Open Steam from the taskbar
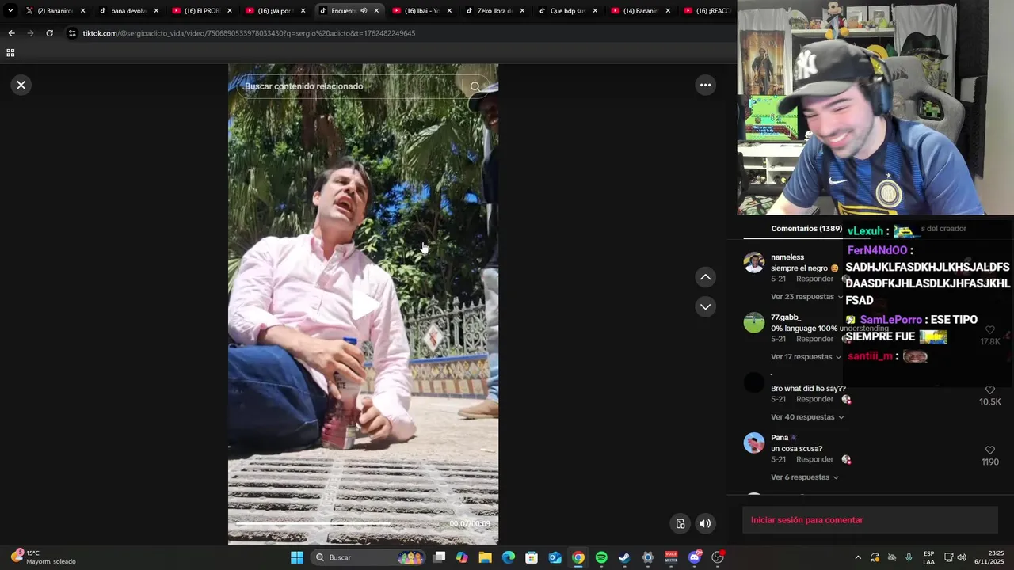This screenshot has height=570, width=1014. coord(624,557)
